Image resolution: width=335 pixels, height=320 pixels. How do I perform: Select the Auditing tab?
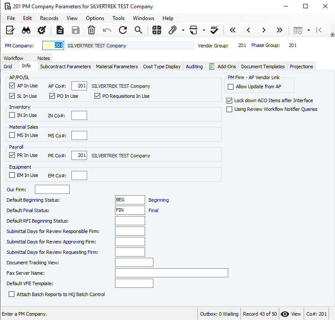pos(194,67)
